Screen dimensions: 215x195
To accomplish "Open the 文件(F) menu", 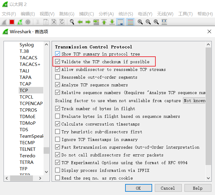I will pos(9,14).
